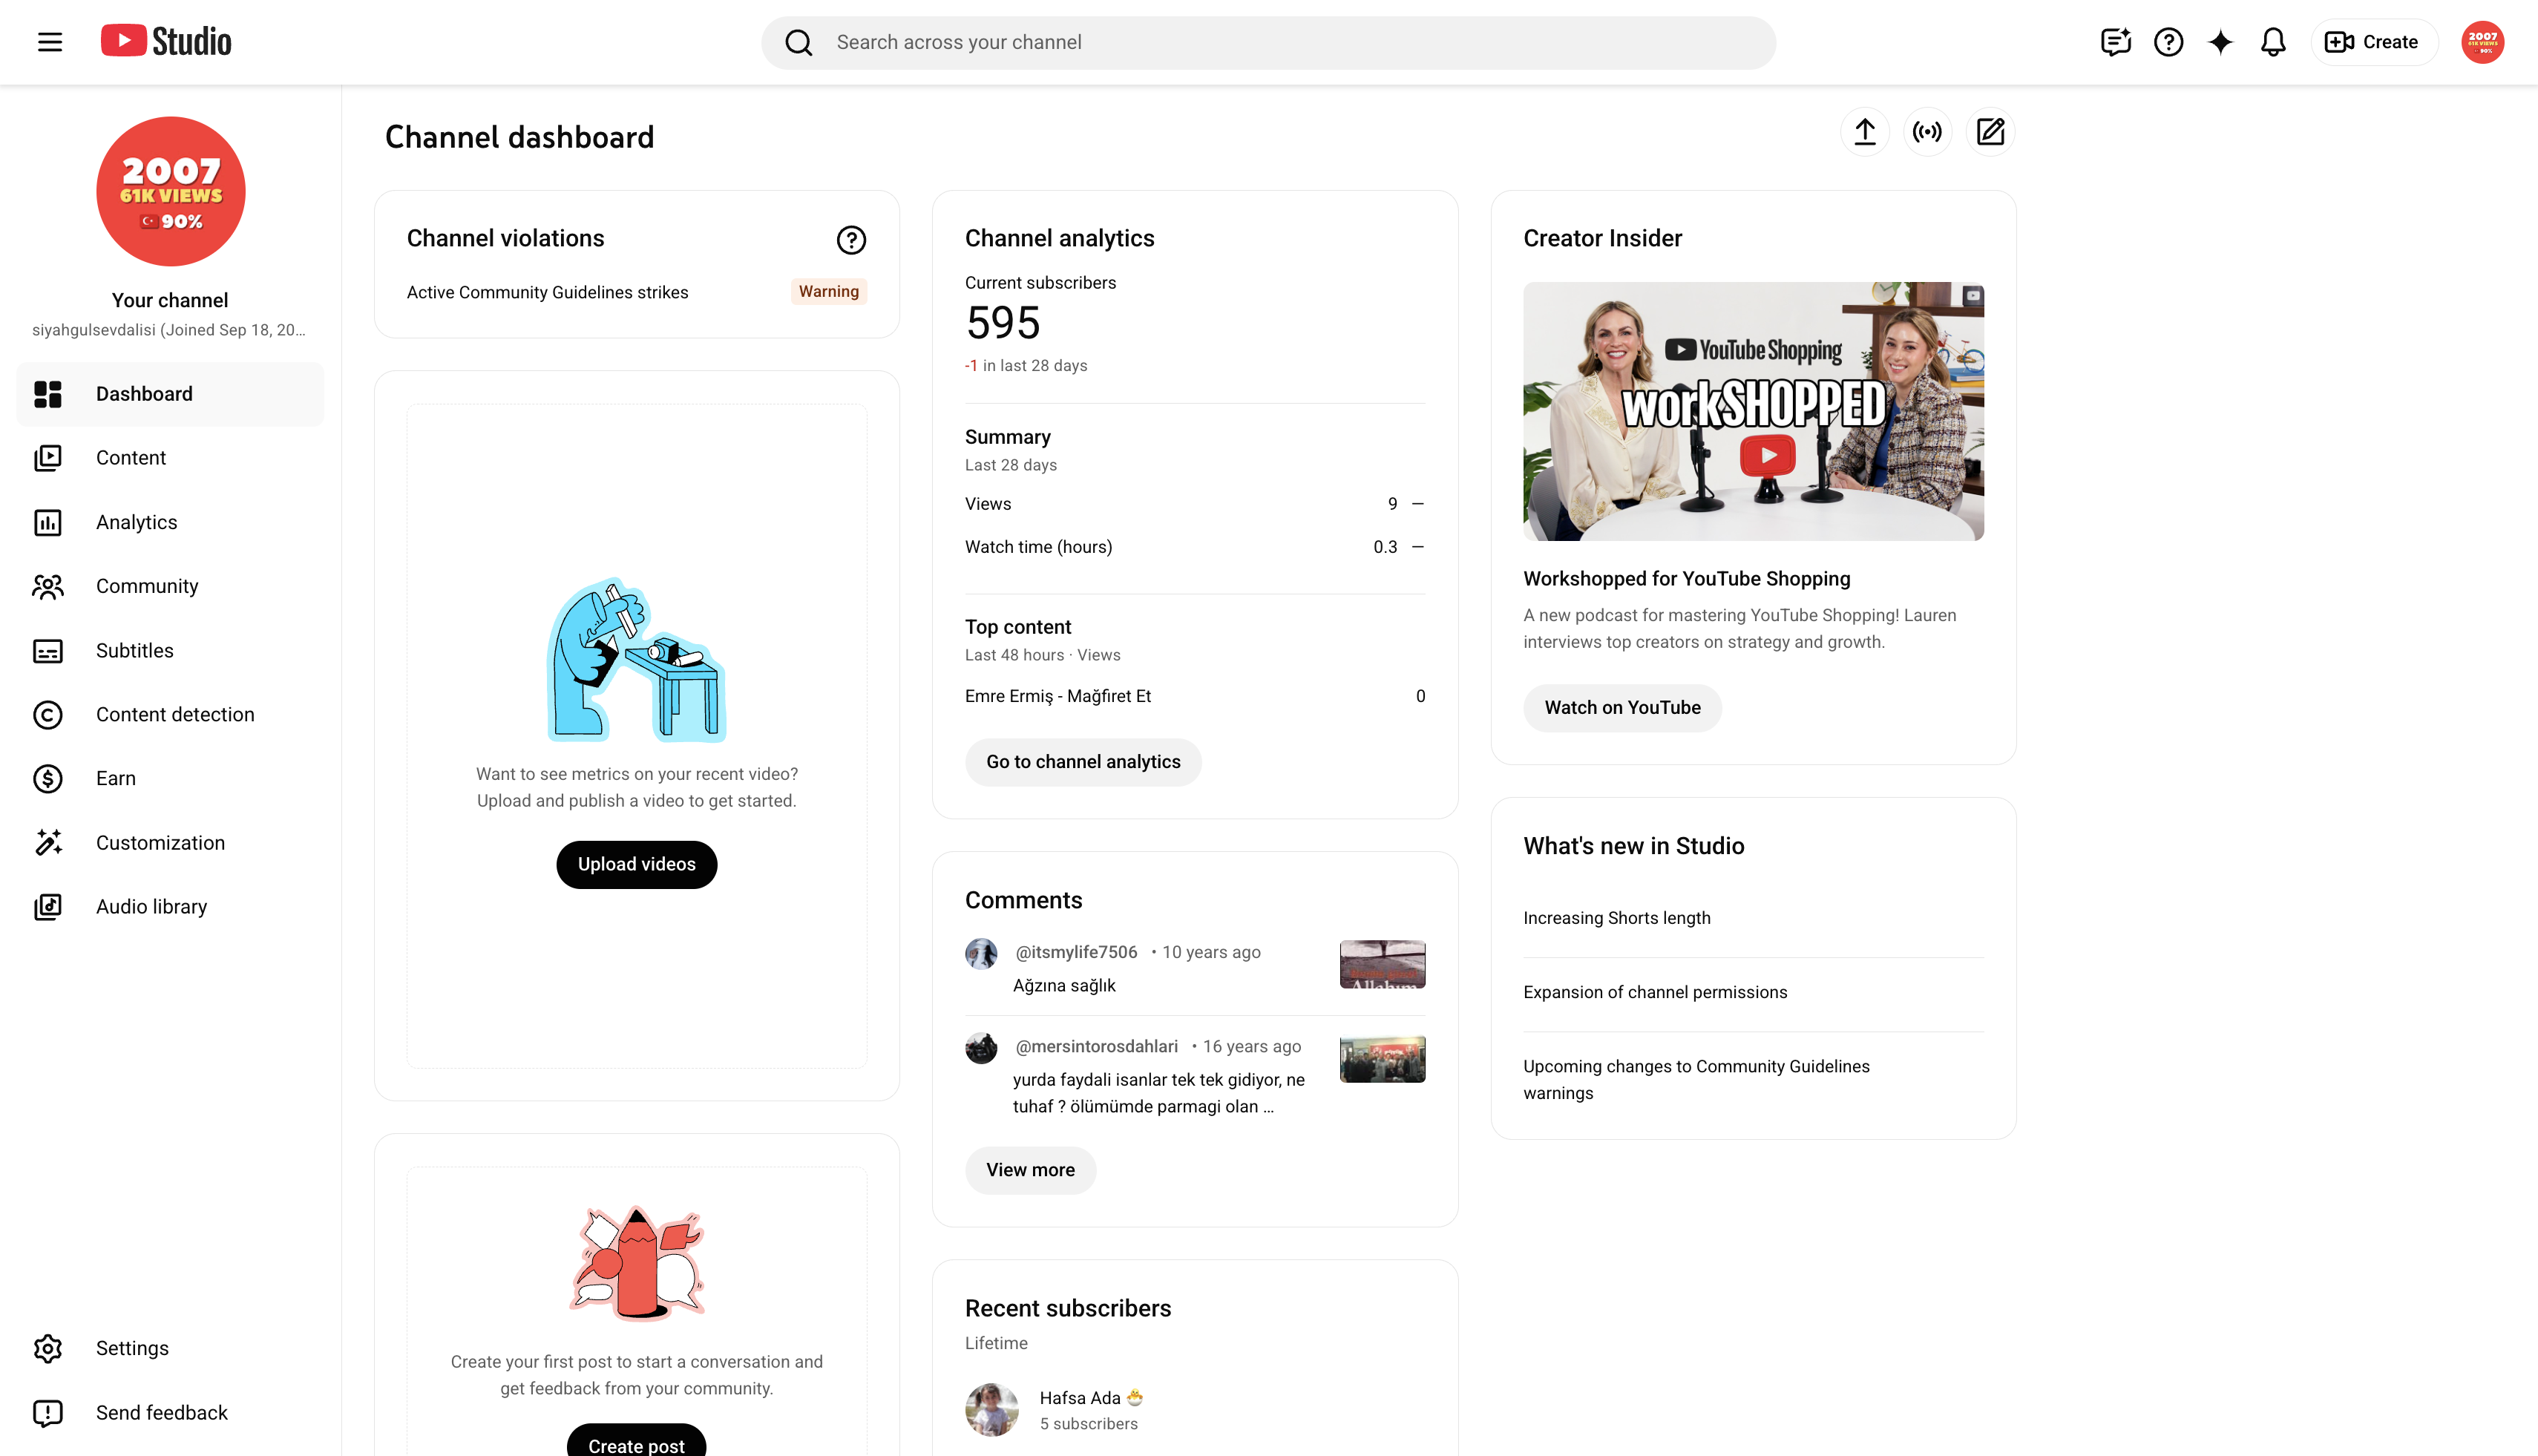This screenshot has width=2538, height=1456.
Task: Click the Warning strike badge
Action: click(828, 291)
